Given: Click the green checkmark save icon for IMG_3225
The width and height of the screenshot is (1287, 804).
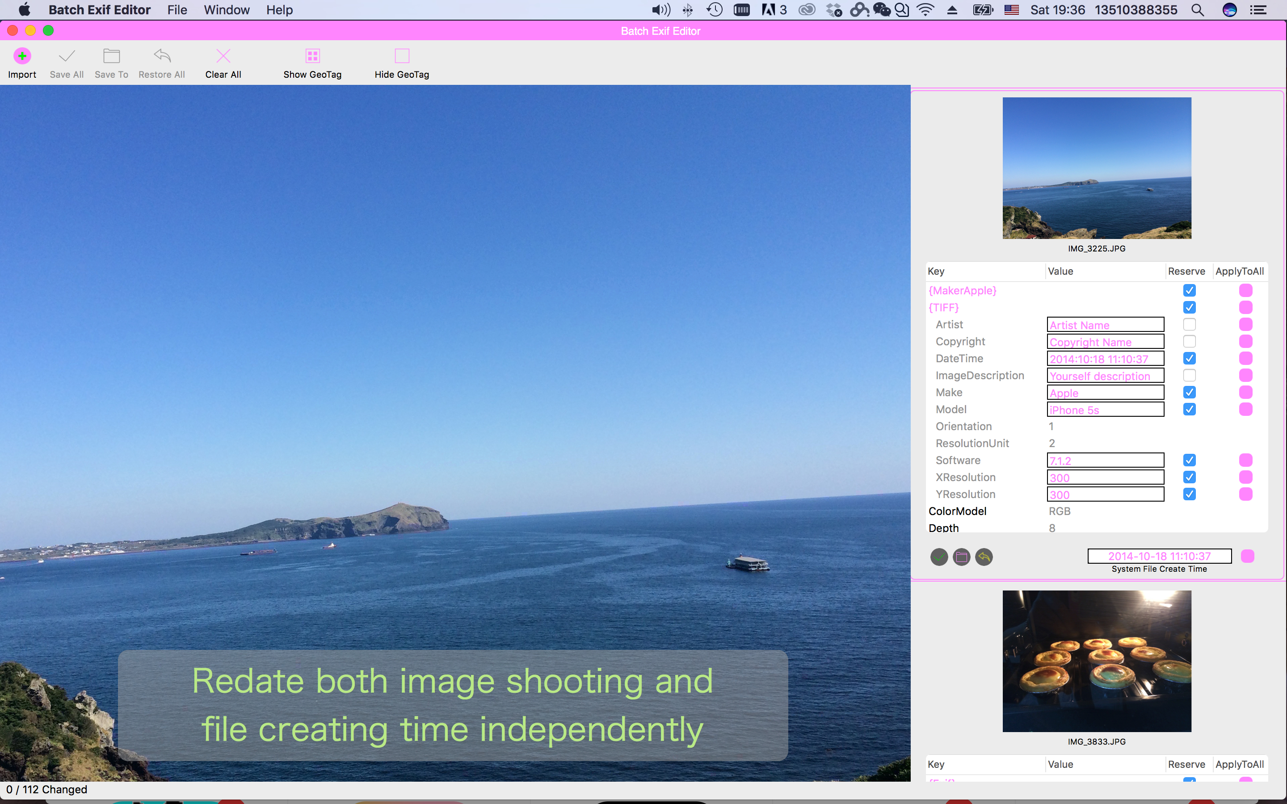Looking at the screenshot, I should coord(938,557).
